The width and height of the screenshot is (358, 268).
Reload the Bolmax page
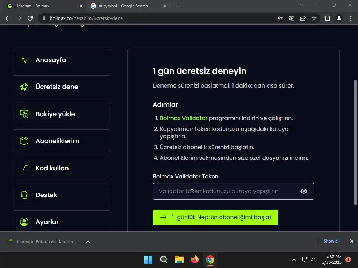click(30, 18)
